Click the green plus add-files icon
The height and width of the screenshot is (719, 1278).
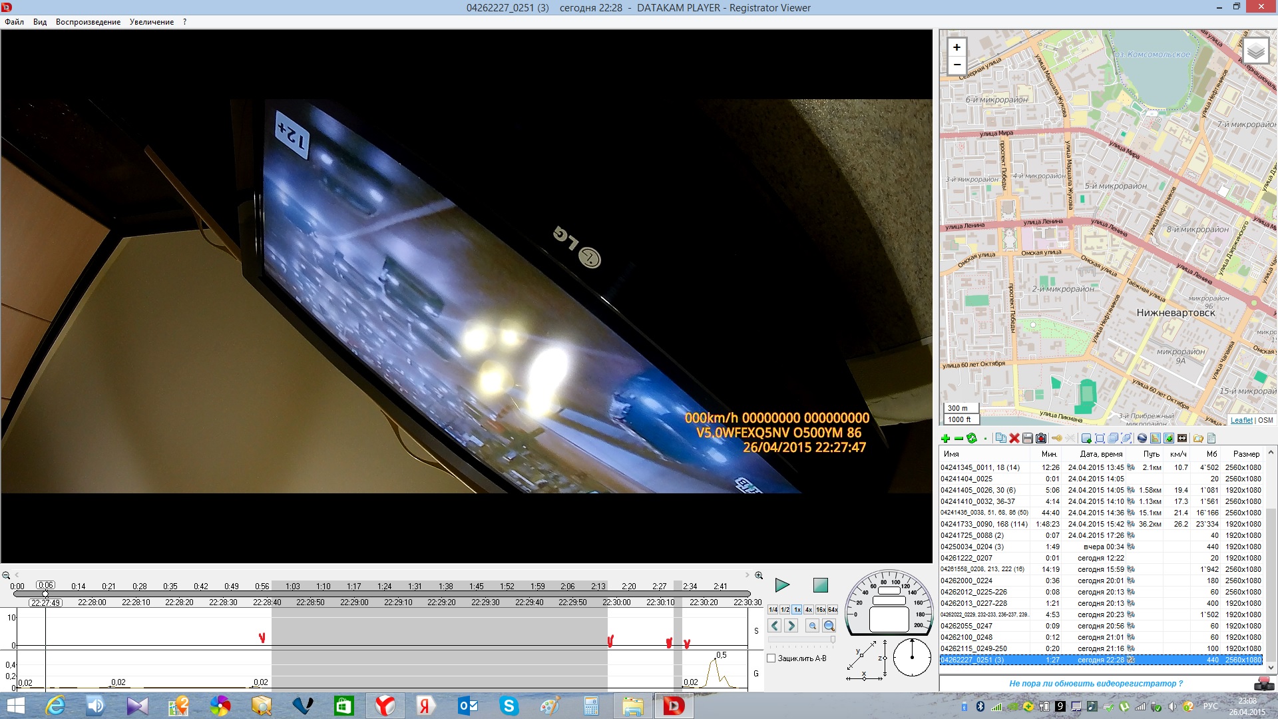945,438
